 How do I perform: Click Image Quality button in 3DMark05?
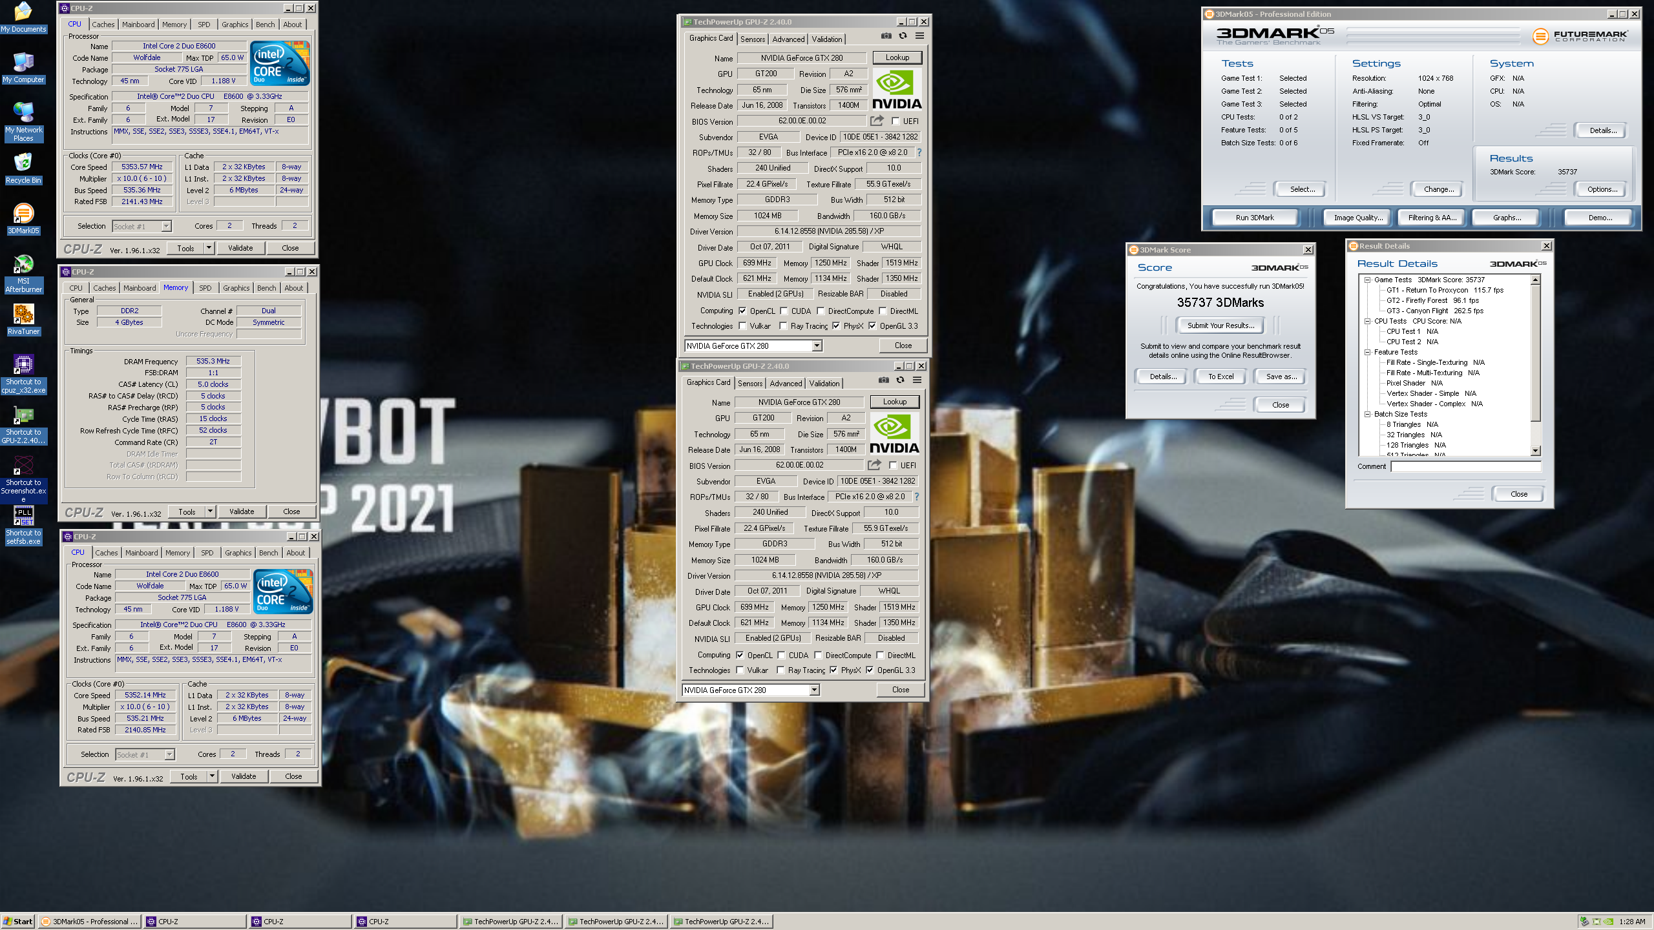coord(1359,218)
